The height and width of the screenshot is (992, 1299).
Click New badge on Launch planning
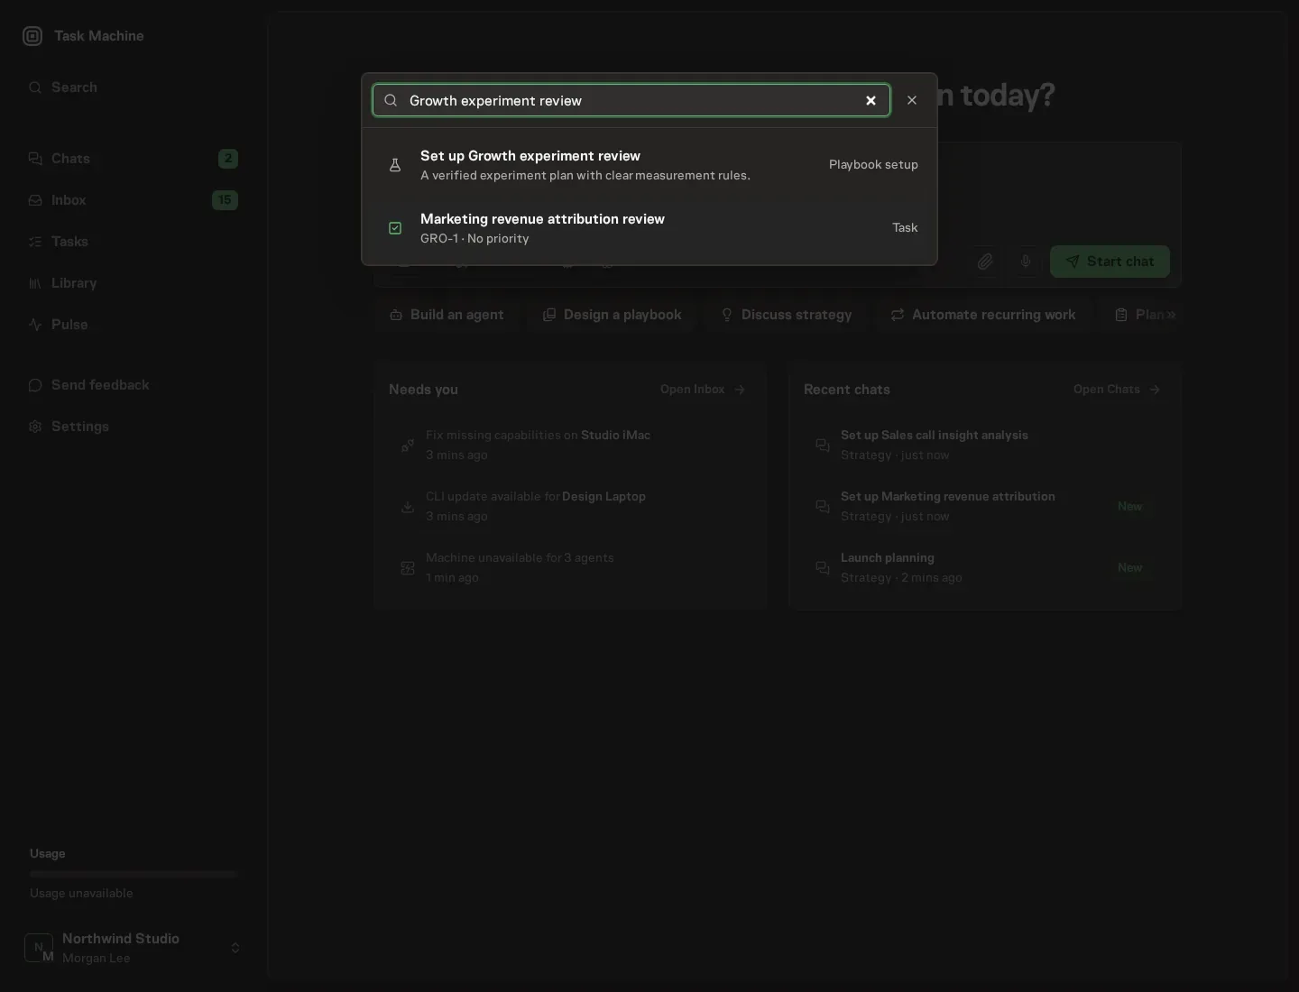1130,568
